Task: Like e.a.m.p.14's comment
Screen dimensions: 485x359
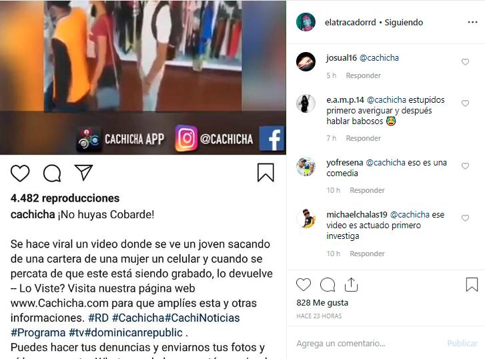Action: pyautogui.click(x=465, y=103)
